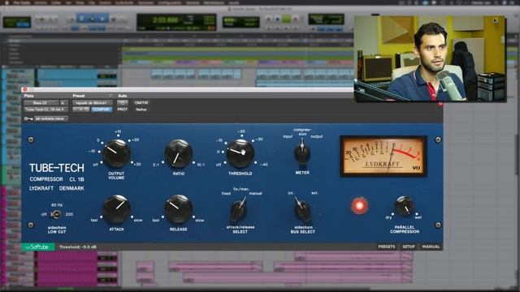Close the plugin window with red button

point(25,89)
